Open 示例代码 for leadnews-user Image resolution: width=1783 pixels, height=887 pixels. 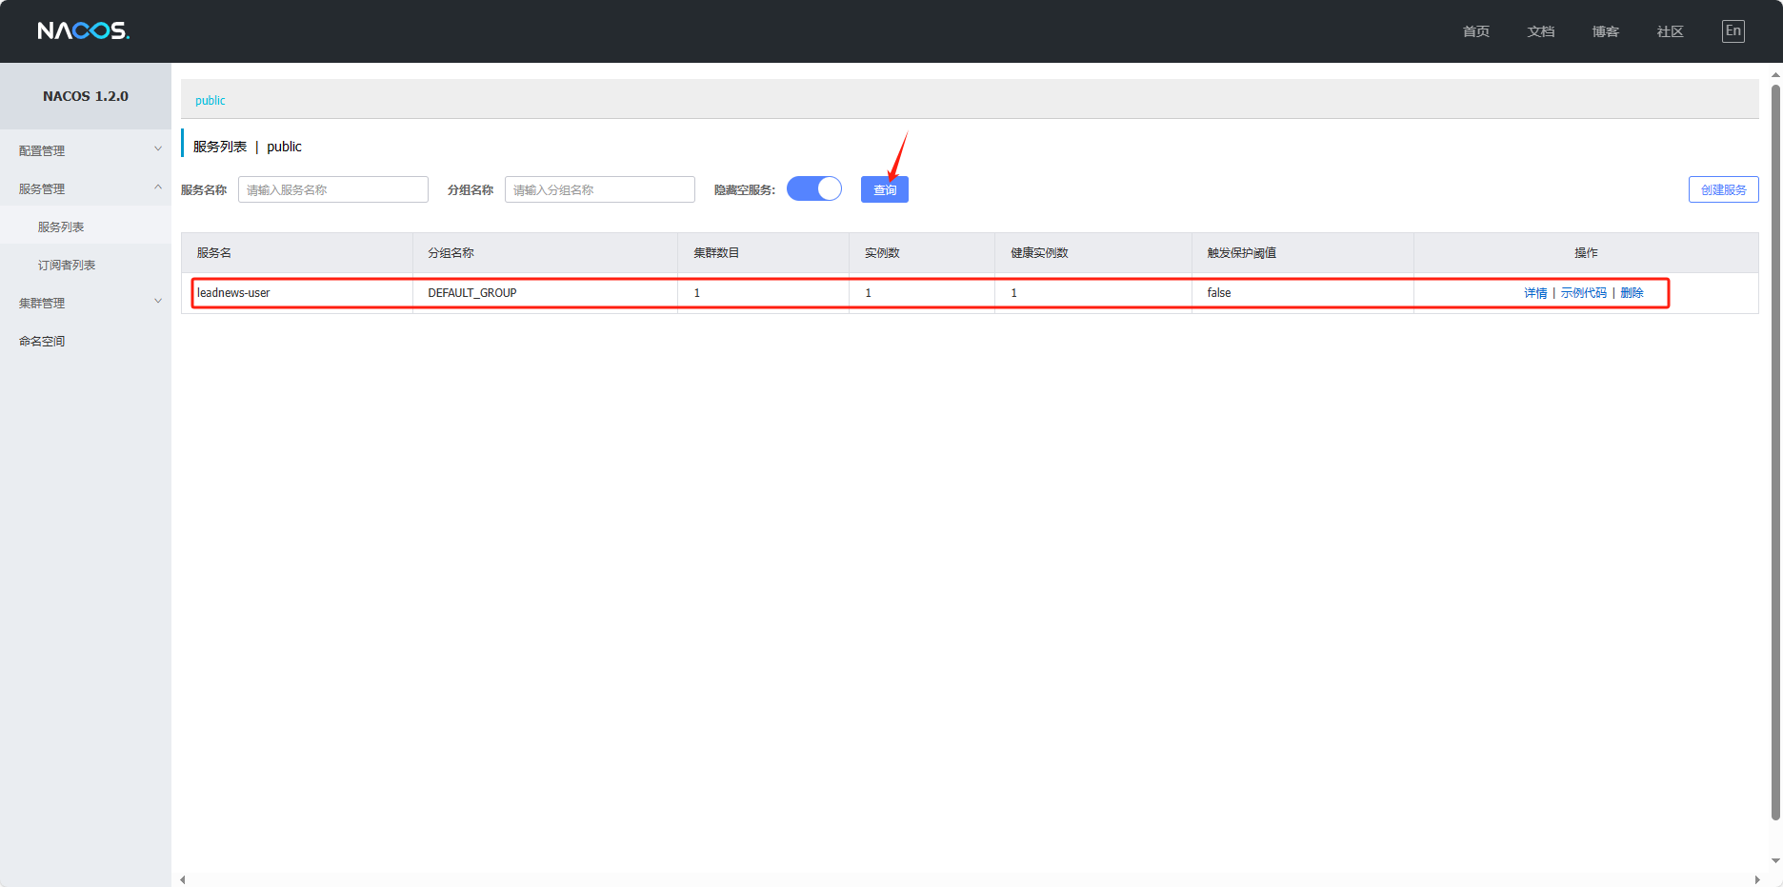point(1583,293)
